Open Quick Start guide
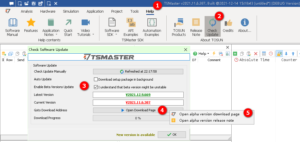The height and width of the screenshot is (142, 300). click(68, 27)
